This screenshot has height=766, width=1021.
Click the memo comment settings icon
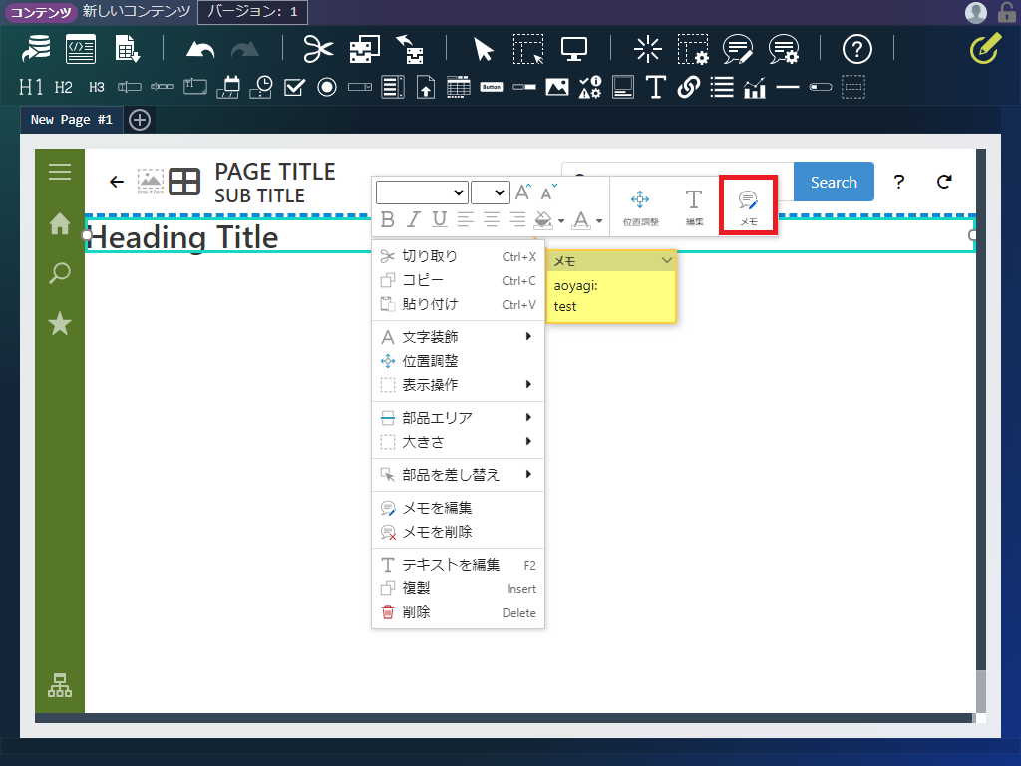click(784, 49)
